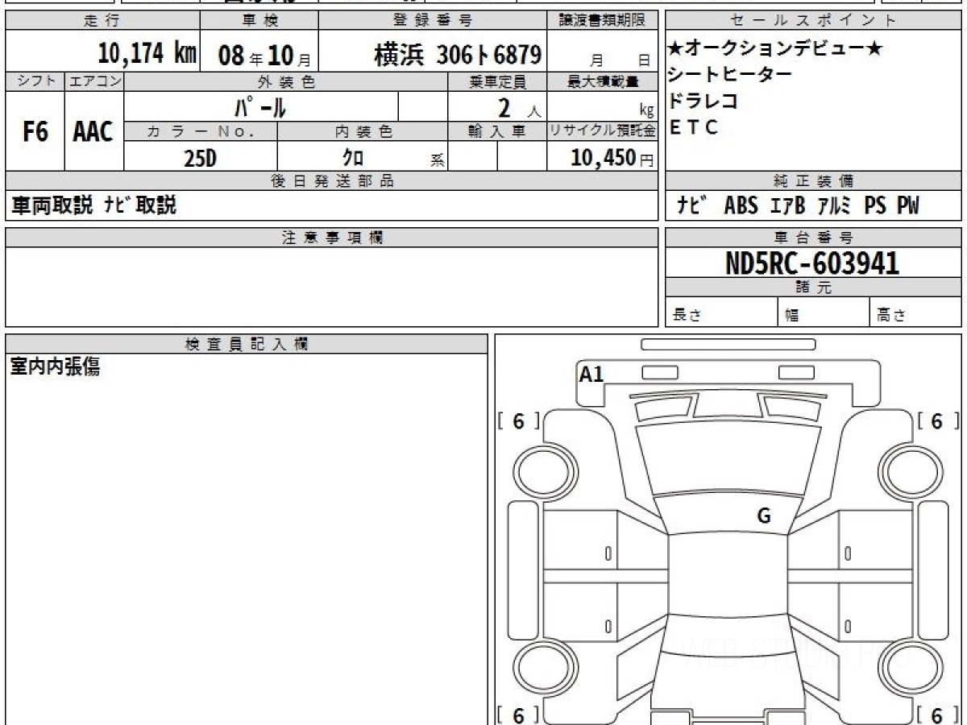
Task: Click the 検査員記入欄 section header
Action: click(247, 344)
